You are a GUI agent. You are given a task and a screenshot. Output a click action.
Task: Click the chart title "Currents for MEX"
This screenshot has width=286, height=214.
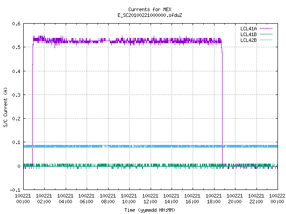[150, 9]
